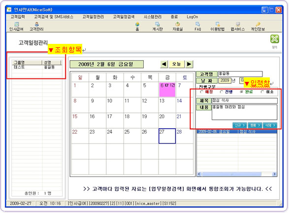Open the FAQ toolbar icon
289x213 pixels.
point(197,27)
